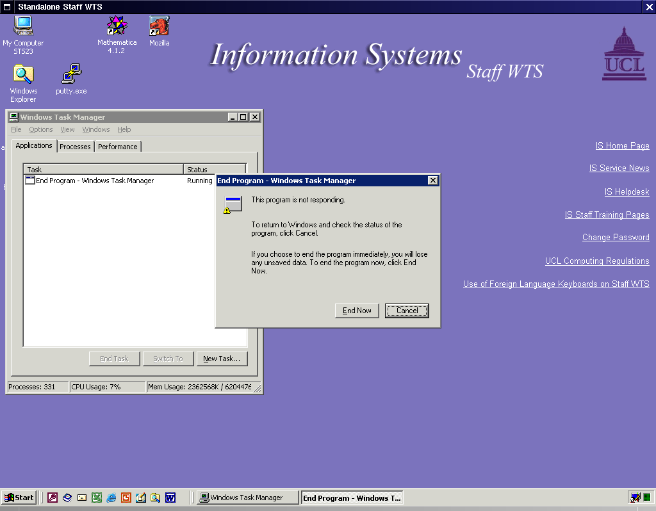
Task: Open the IS Staff Training Pages link
Action: click(x=607, y=215)
